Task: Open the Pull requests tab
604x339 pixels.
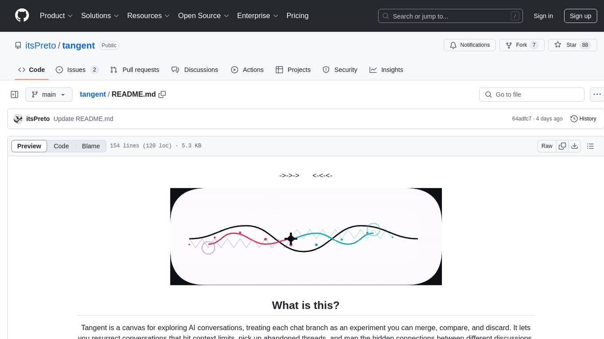Action: tap(135, 70)
